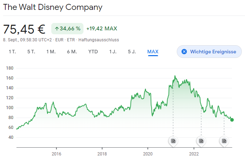This screenshot has height=160, width=245.
Task: Select the MAX range tab
Action: [x=153, y=52]
